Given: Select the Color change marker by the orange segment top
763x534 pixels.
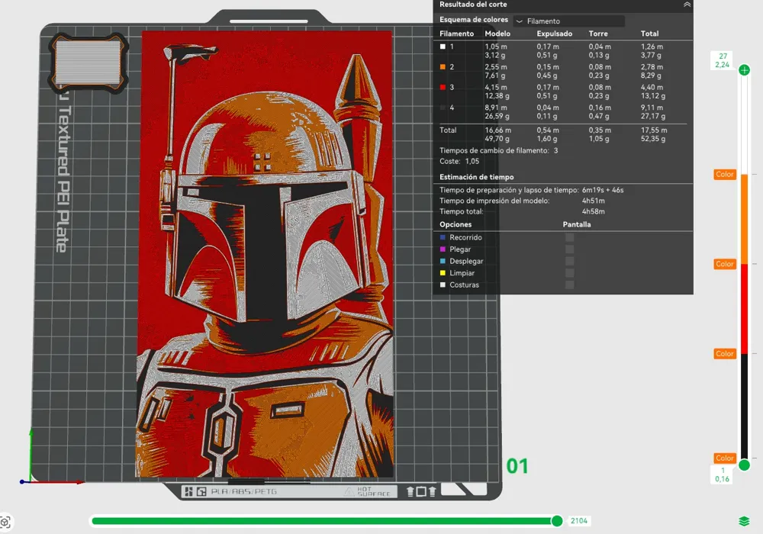Looking at the screenshot, I should pos(725,174).
